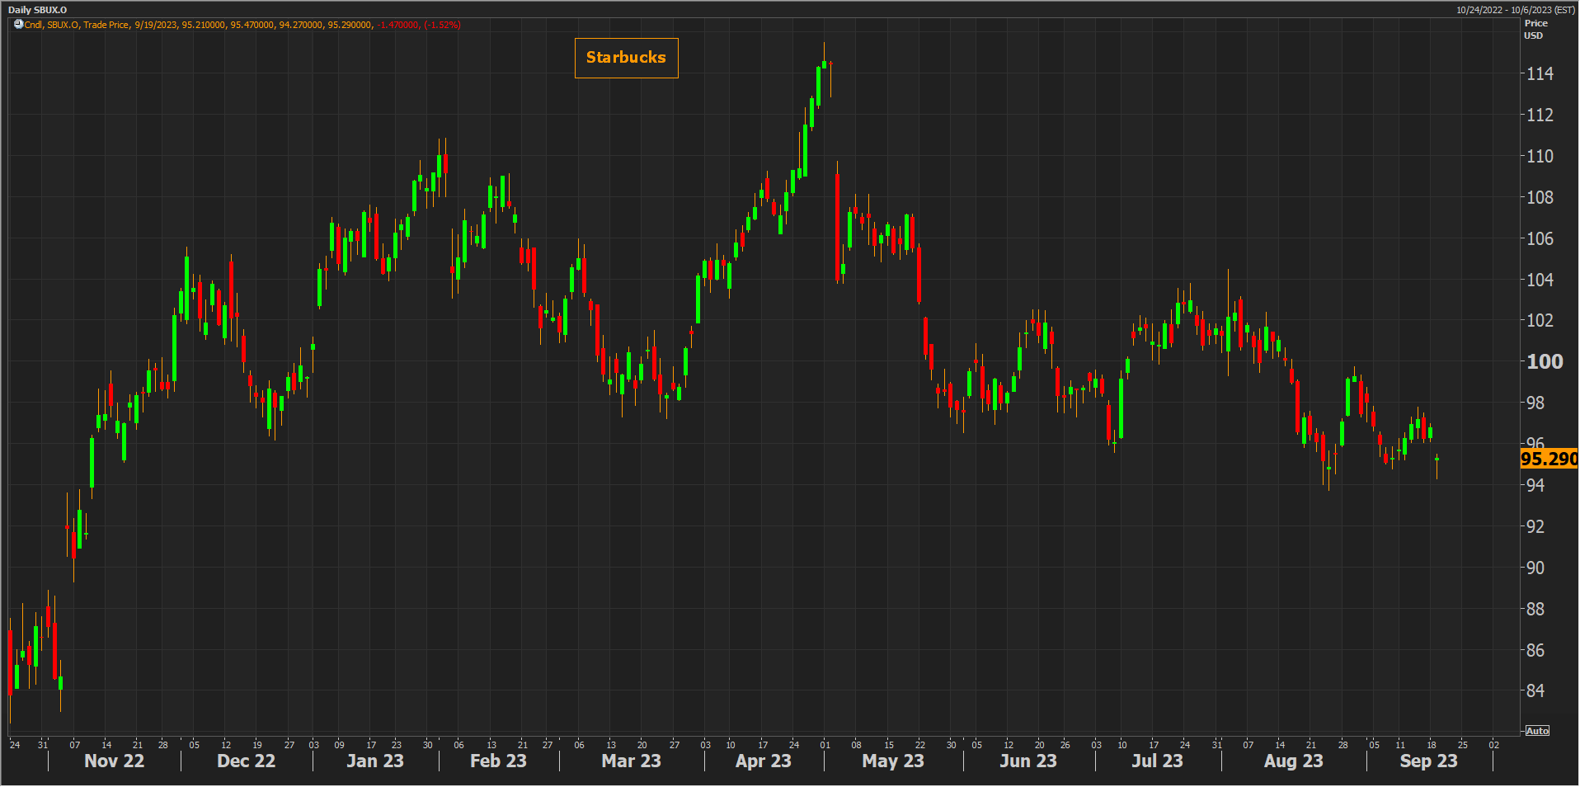Viewport: 1580px width, 787px height.
Task: Select the open value 95.210000 in legend
Action: coord(204,25)
